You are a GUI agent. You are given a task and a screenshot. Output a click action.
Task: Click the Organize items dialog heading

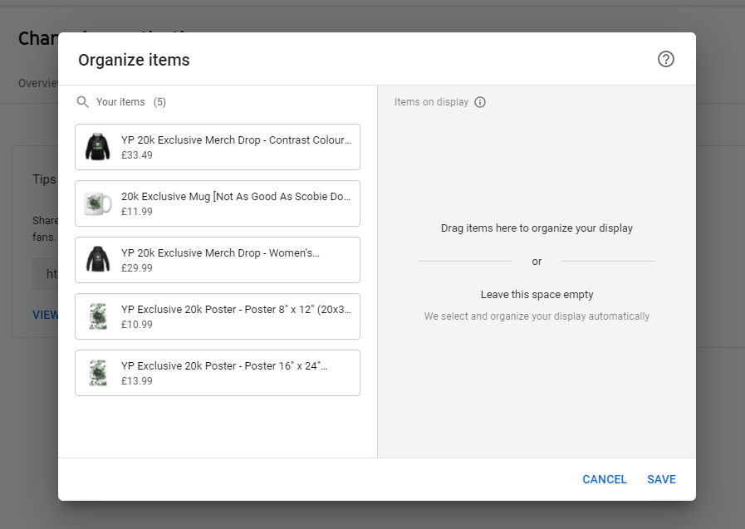point(134,60)
